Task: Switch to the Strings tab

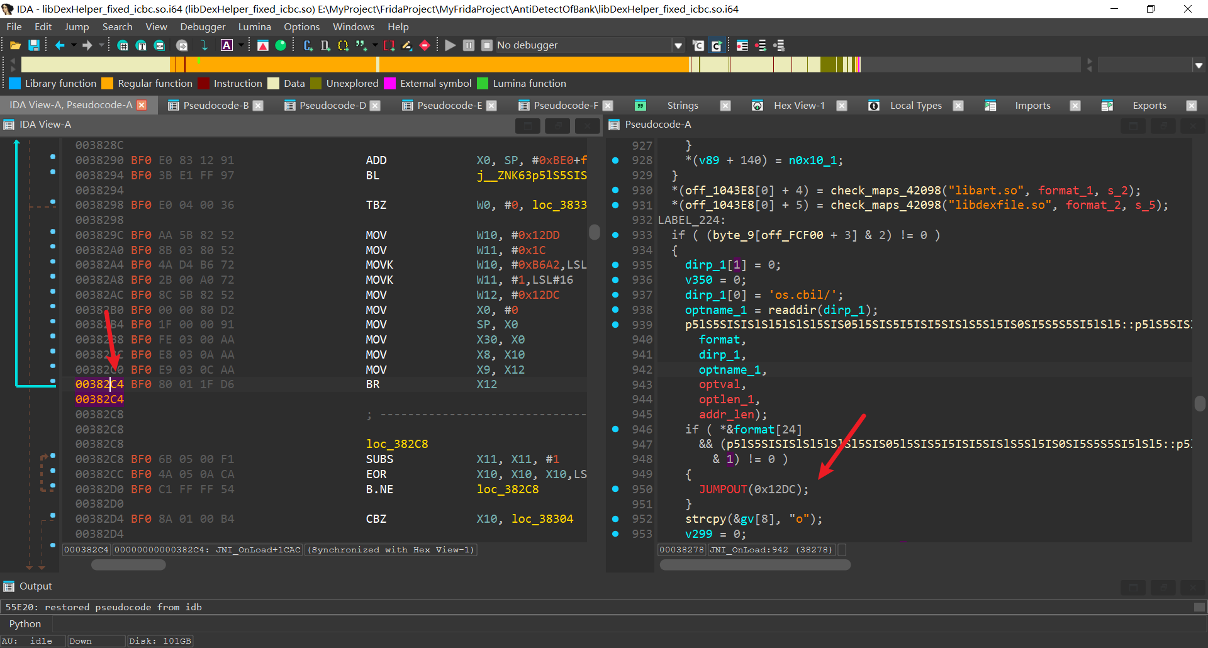Action: (682, 106)
